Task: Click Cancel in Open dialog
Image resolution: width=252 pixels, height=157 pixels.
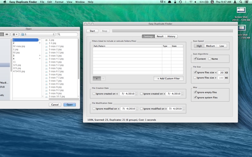Action: [x=55, y=105]
